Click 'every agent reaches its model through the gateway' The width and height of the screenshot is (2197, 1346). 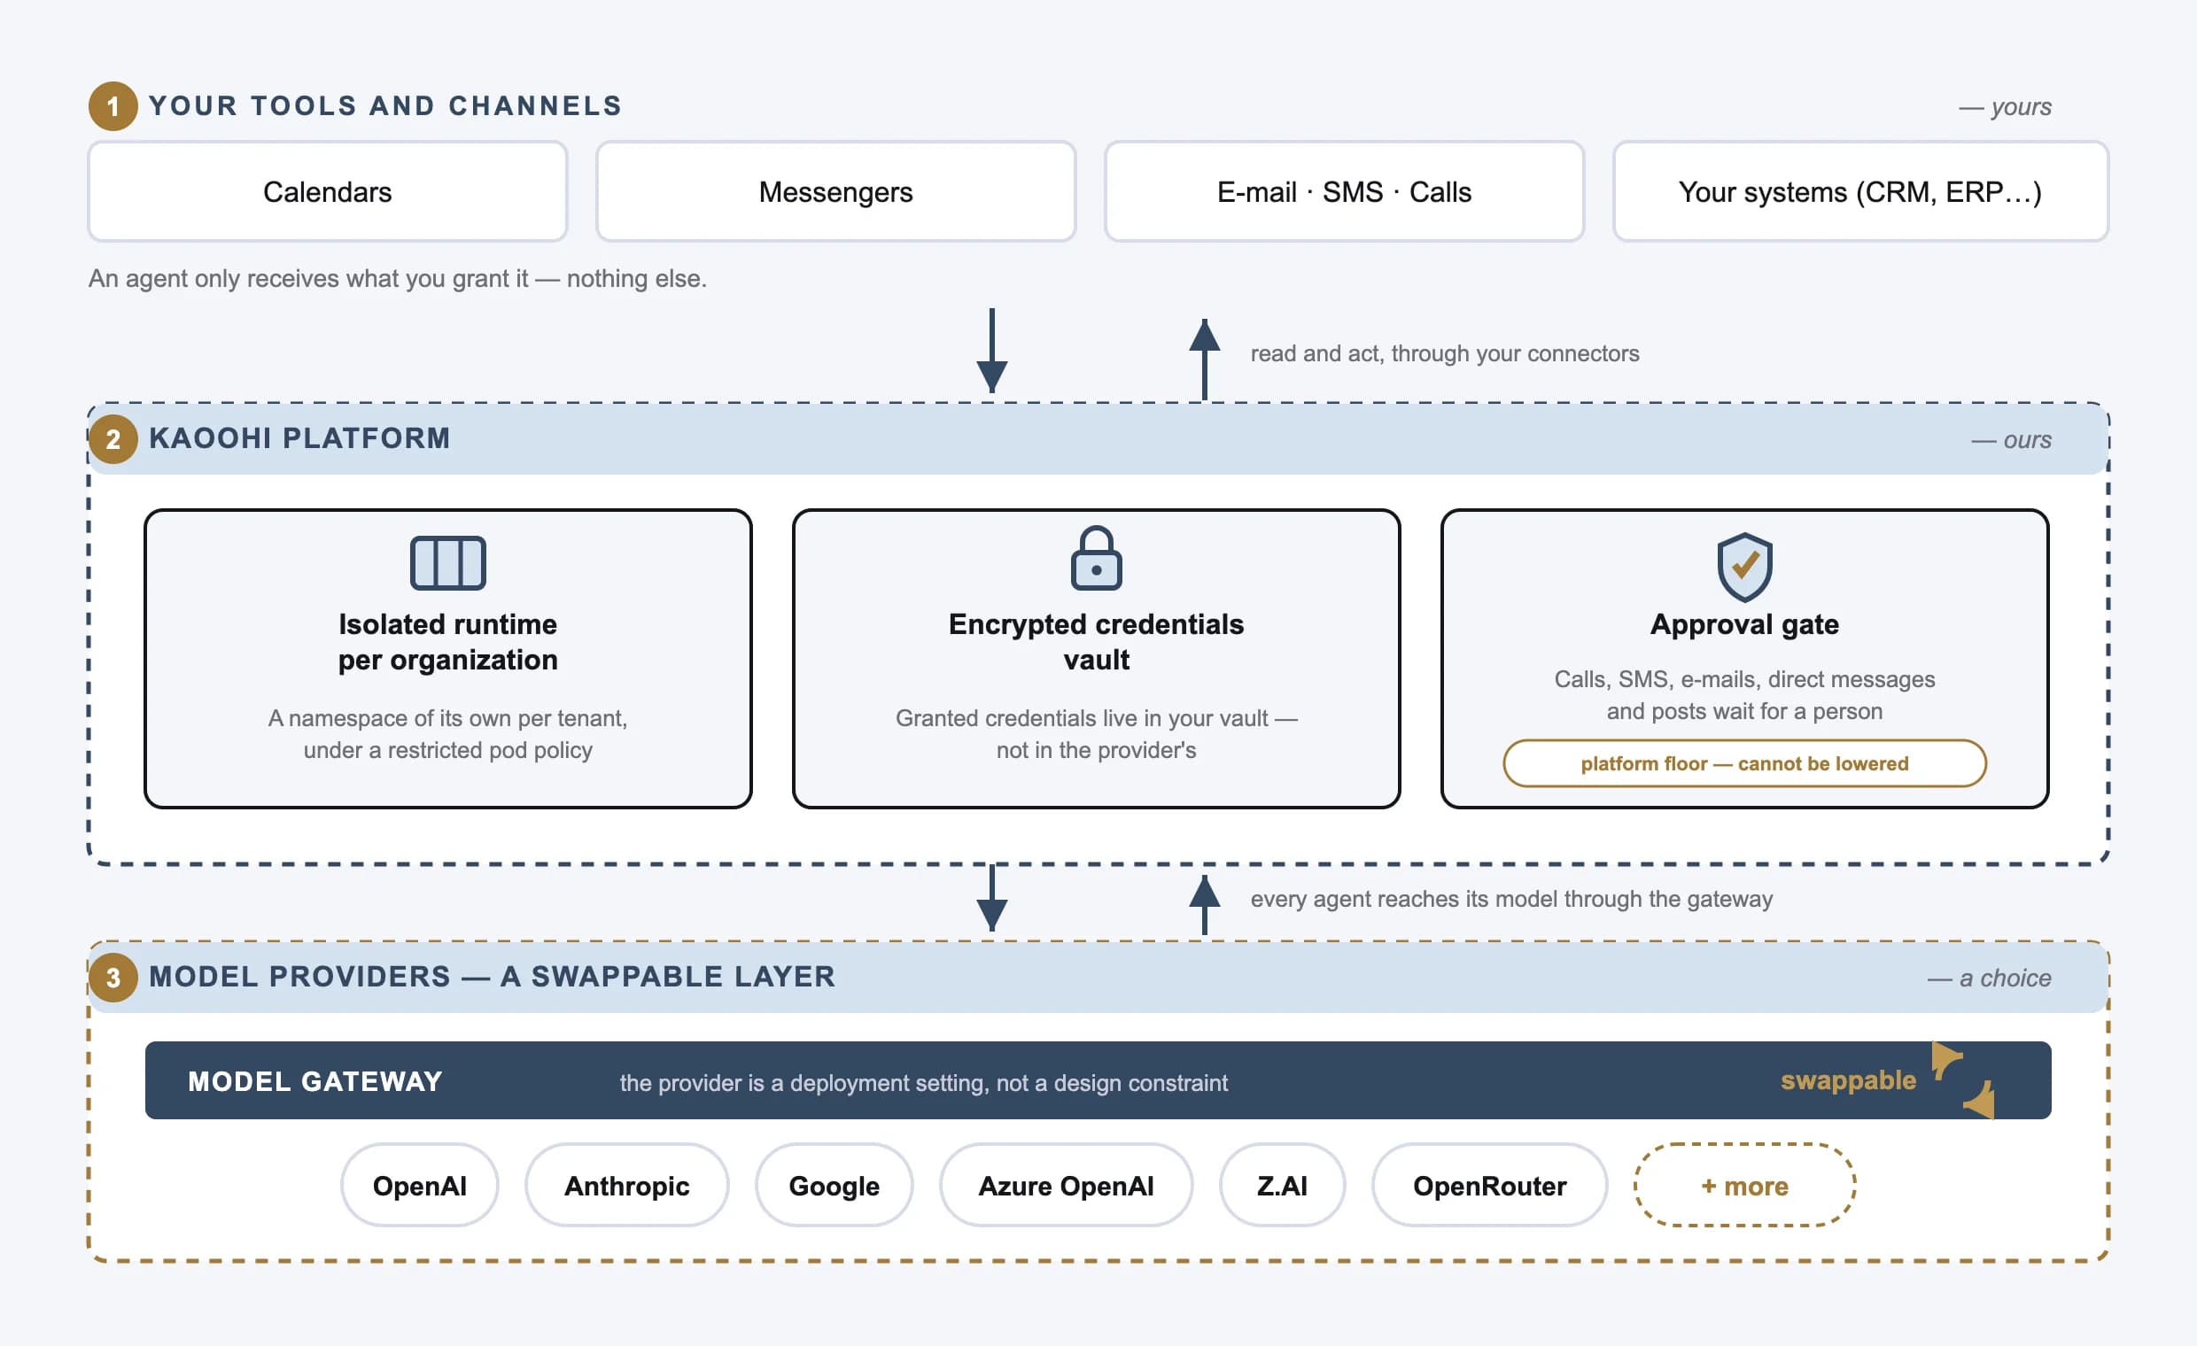[x=1511, y=899]
